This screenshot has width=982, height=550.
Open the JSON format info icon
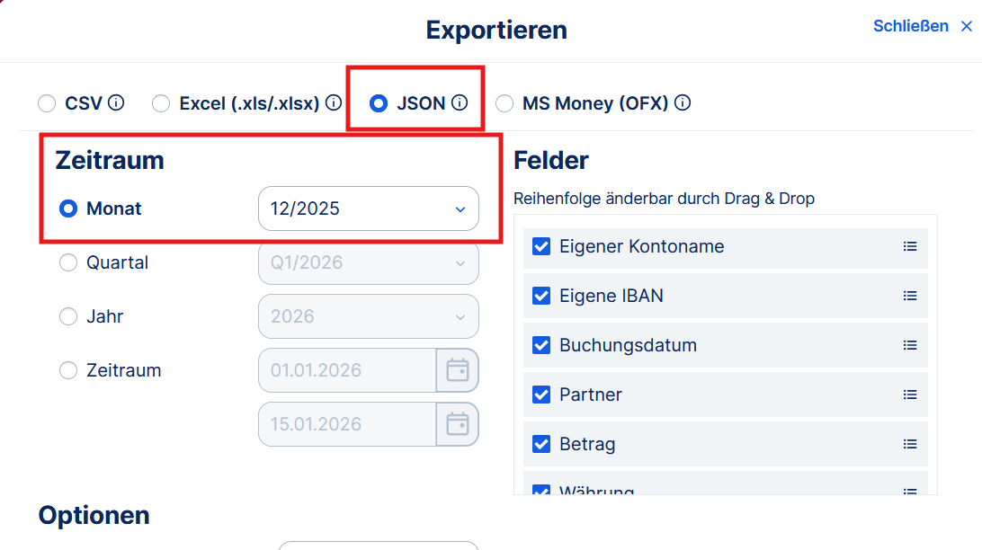pyautogui.click(x=460, y=103)
